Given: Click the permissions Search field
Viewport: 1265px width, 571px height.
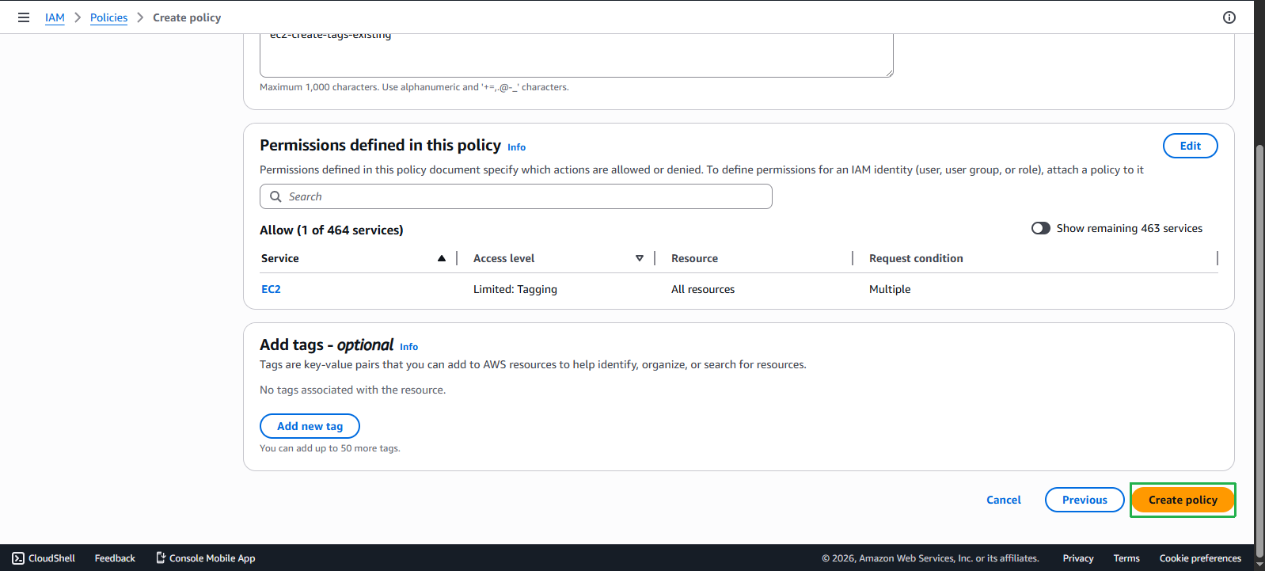Looking at the screenshot, I should [x=515, y=196].
